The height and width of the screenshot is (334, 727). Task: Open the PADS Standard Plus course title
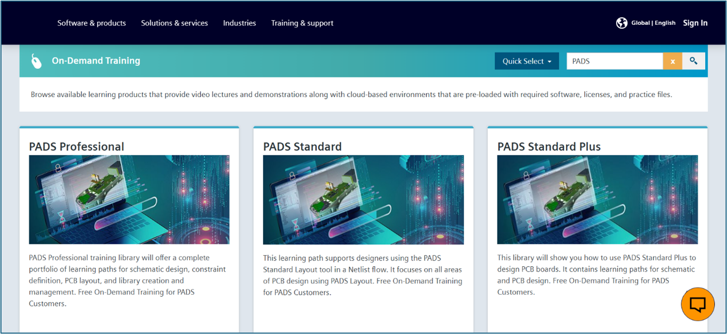pyautogui.click(x=549, y=147)
